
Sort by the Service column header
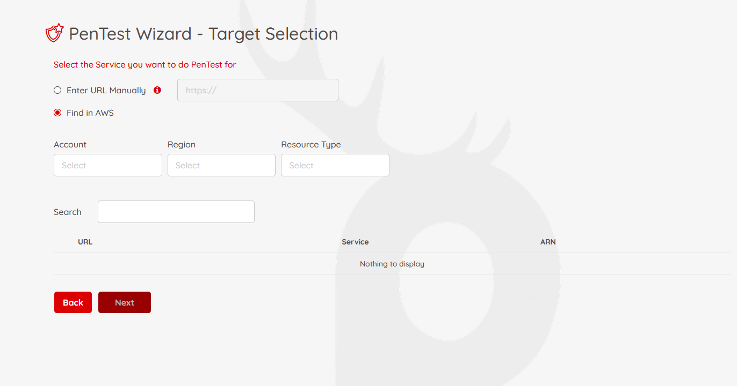click(355, 242)
